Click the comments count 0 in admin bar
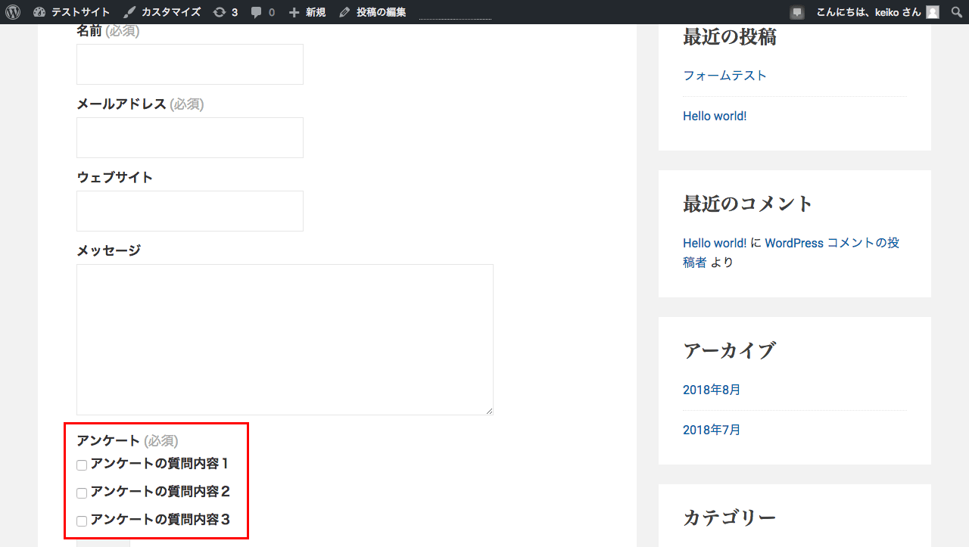This screenshot has height=547, width=969. [272, 12]
